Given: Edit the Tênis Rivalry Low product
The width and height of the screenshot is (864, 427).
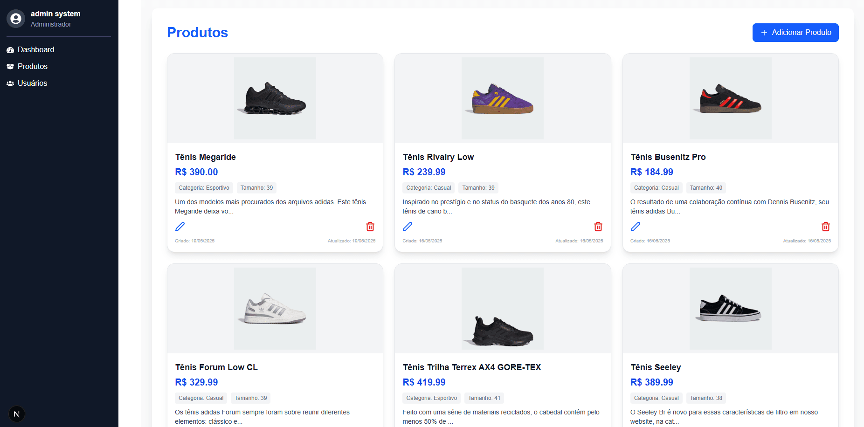Looking at the screenshot, I should [x=408, y=227].
